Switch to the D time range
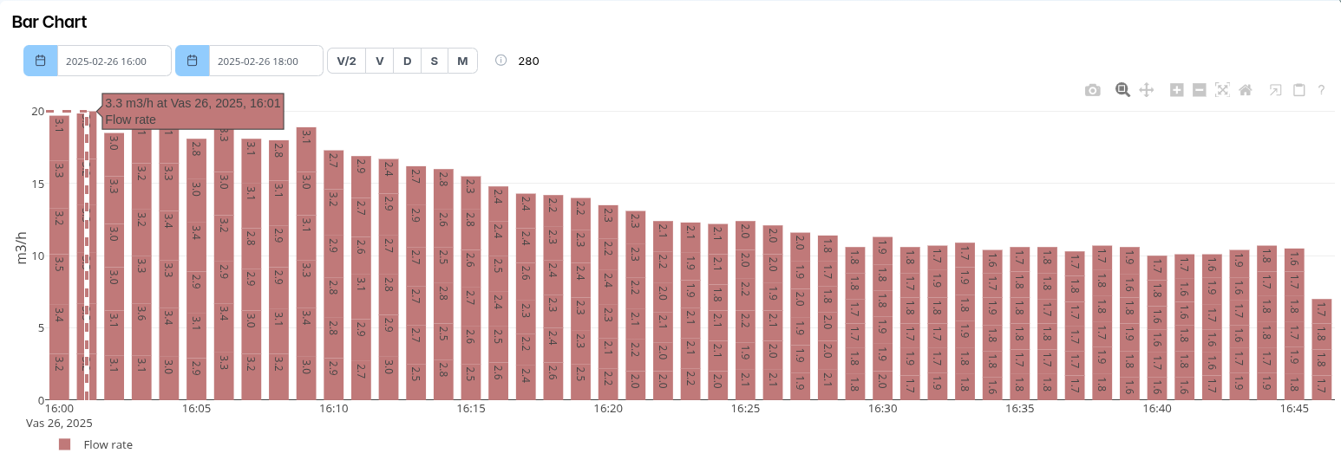 pos(407,61)
